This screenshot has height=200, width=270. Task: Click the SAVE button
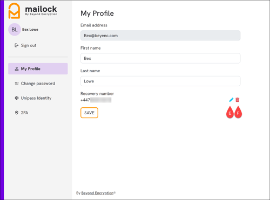point(89,113)
